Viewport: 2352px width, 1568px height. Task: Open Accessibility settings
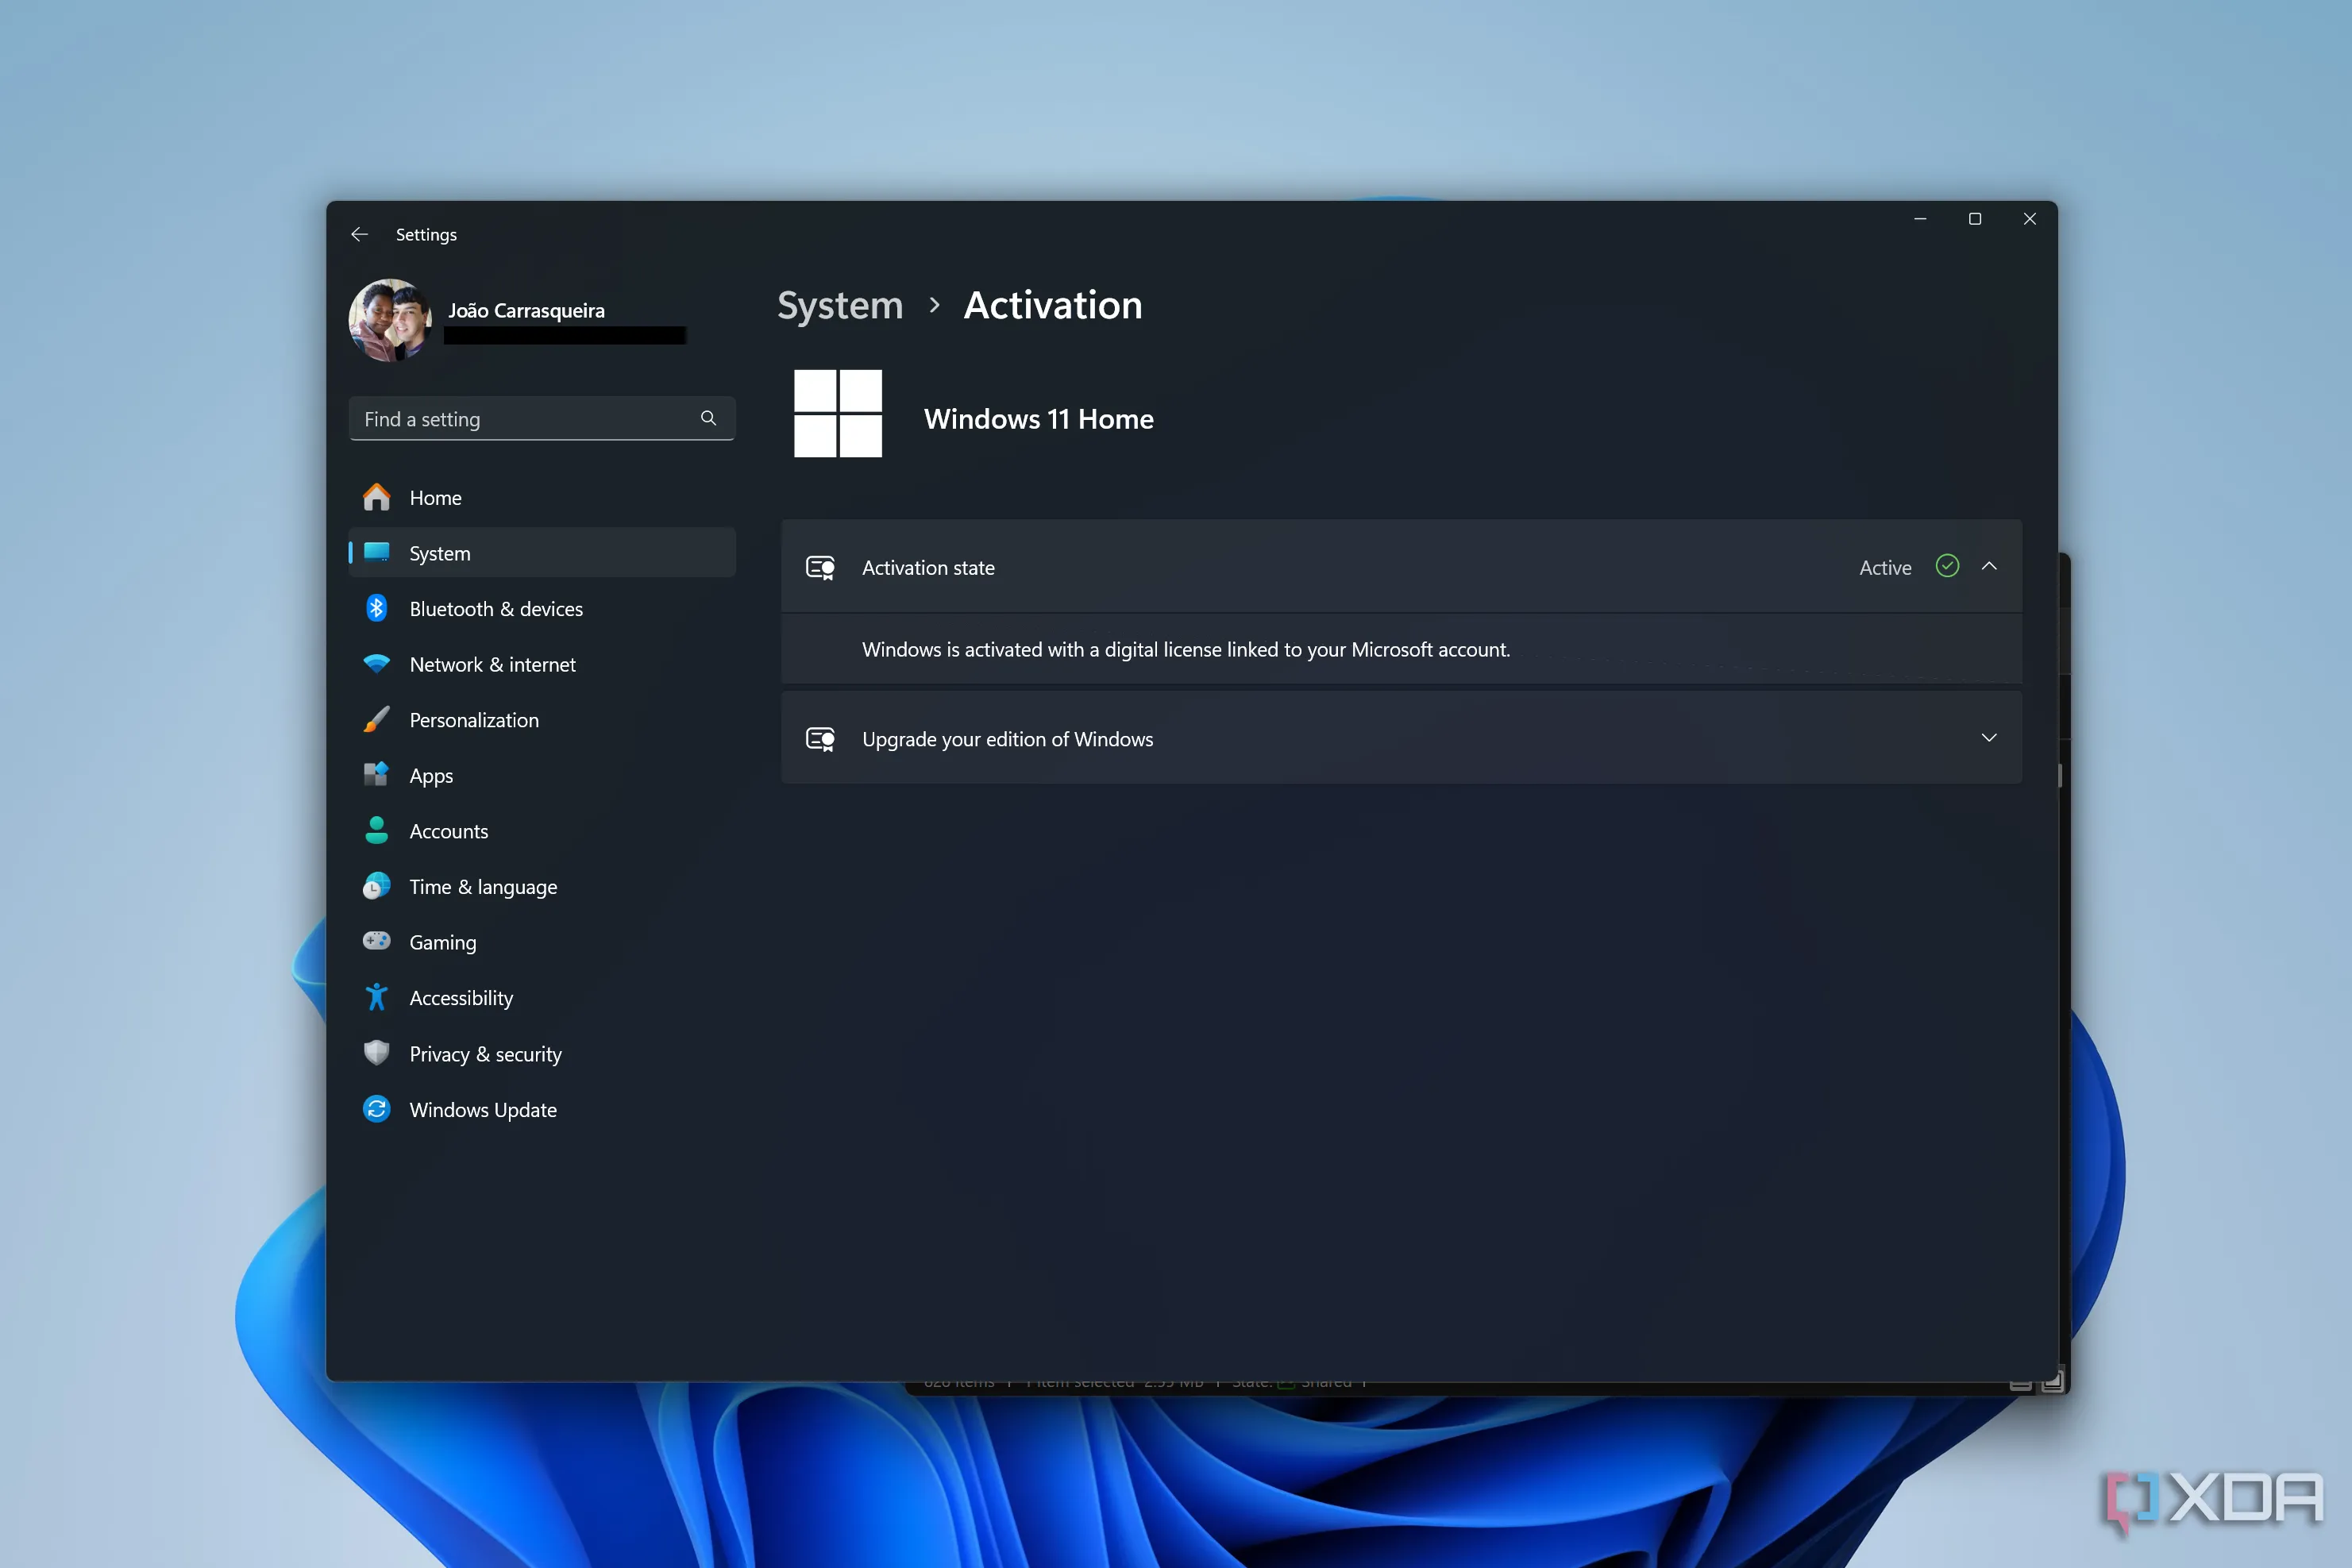[541, 998]
